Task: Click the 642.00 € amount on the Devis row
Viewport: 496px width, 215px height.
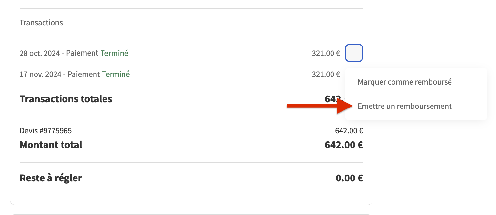Action: 349,131
